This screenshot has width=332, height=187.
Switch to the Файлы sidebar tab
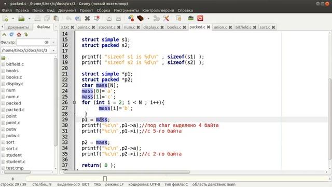click(x=43, y=27)
